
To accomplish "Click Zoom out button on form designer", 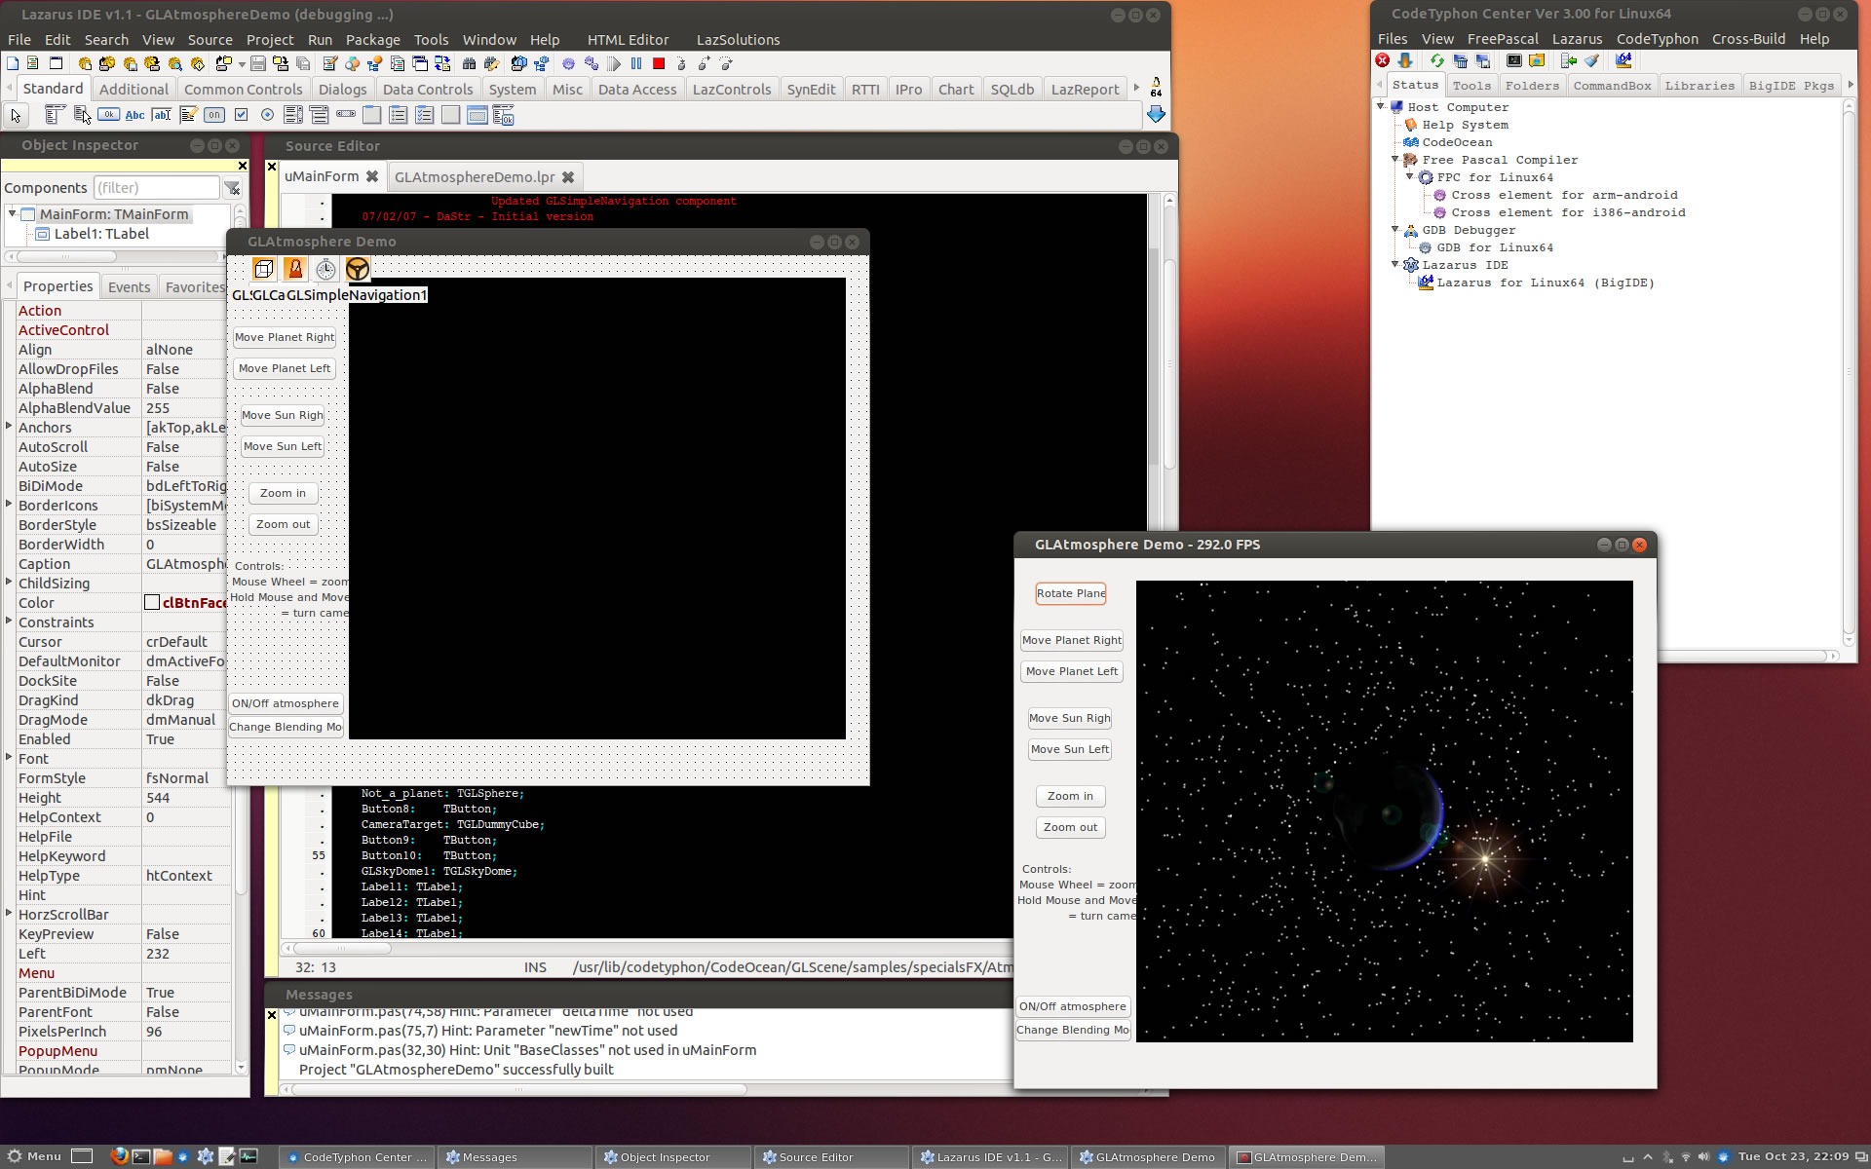I will tap(283, 524).
